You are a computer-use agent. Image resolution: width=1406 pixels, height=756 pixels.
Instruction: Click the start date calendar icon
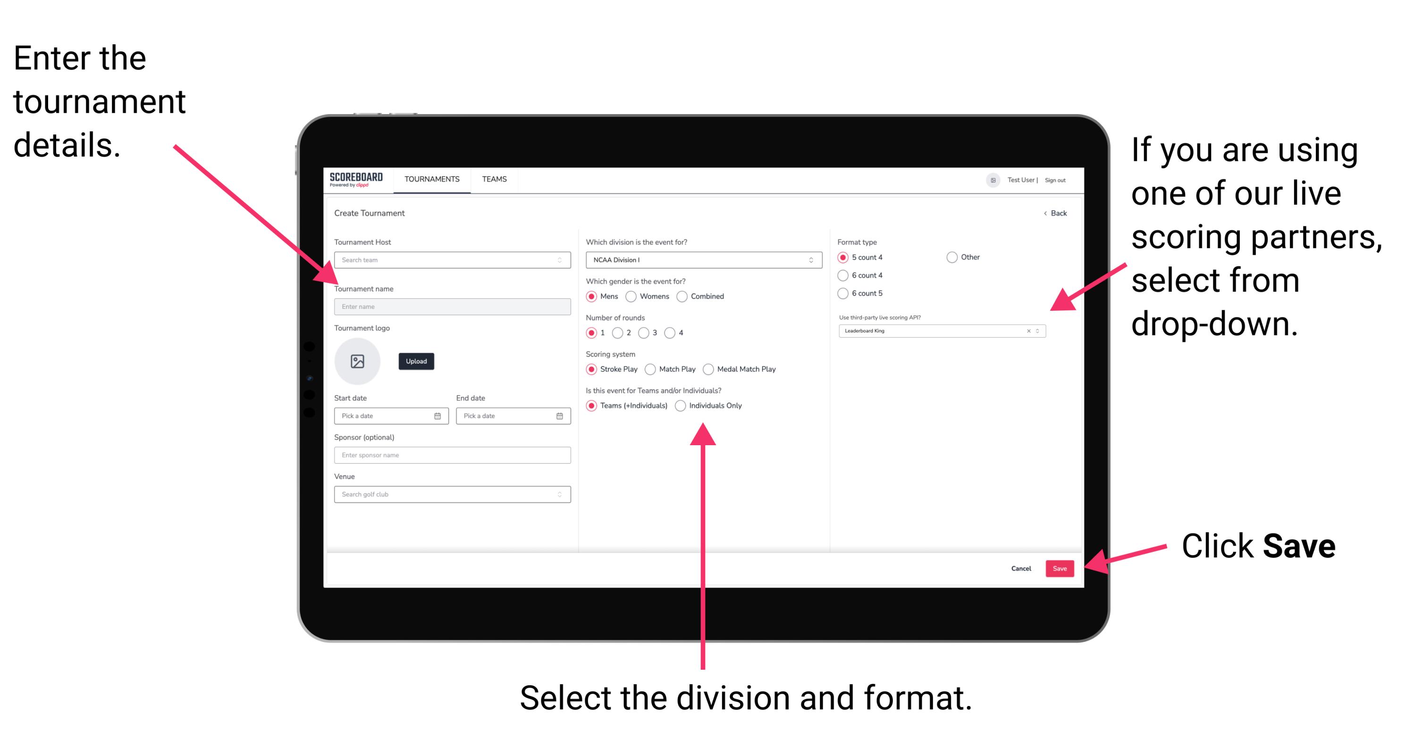[x=440, y=416]
